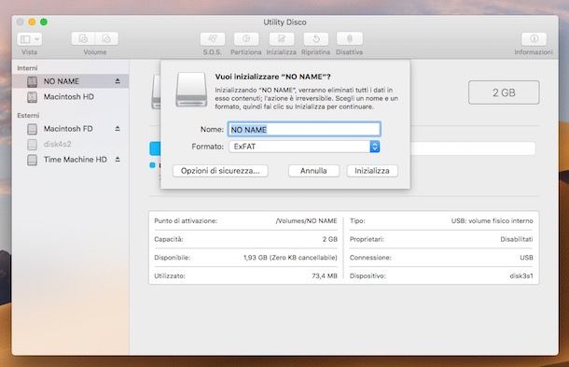Viewport: 569px width, 367px height.
Task: Open the Informazioni toolbar icon
Action: (534, 39)
